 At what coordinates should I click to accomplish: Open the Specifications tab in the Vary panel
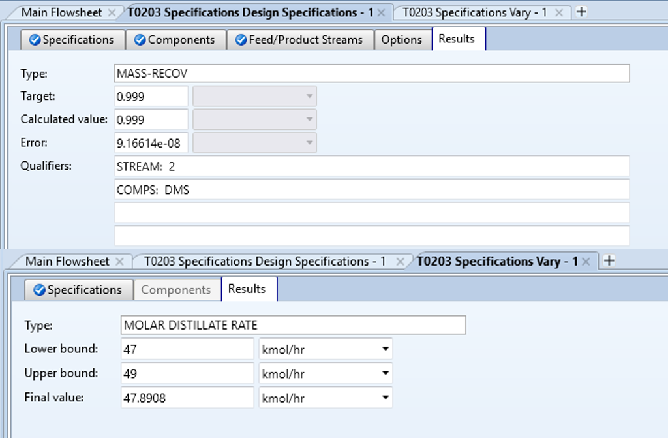pyautogui.click(x=78, y=290)
